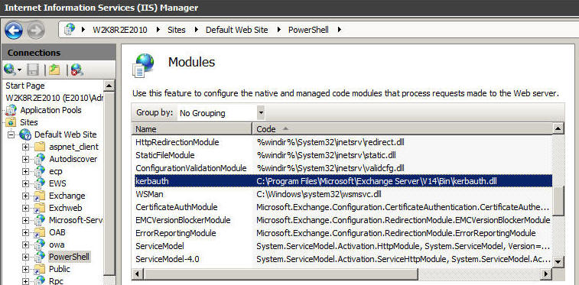
Task: Click the Microsoft-Serv application icon
Action: [x=40, y=220]
